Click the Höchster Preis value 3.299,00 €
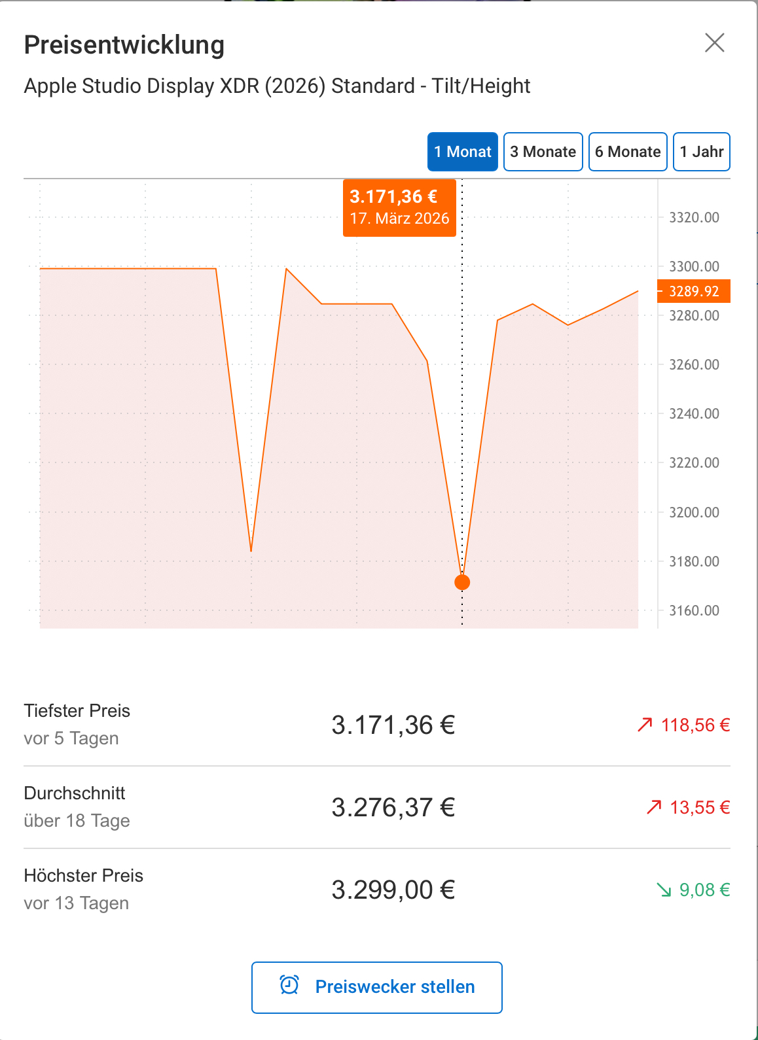The width and height of the screenshot is (758, 1040). pos(393,890)
